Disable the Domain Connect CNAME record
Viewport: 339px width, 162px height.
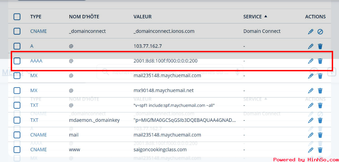[x=320, y=31]
